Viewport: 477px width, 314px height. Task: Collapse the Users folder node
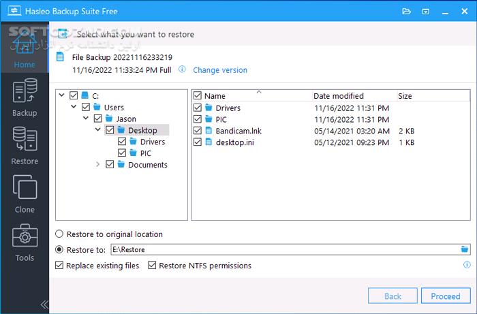coord(74,107)
